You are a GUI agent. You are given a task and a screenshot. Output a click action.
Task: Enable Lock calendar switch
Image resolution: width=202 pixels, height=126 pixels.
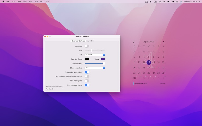point(87,77)
